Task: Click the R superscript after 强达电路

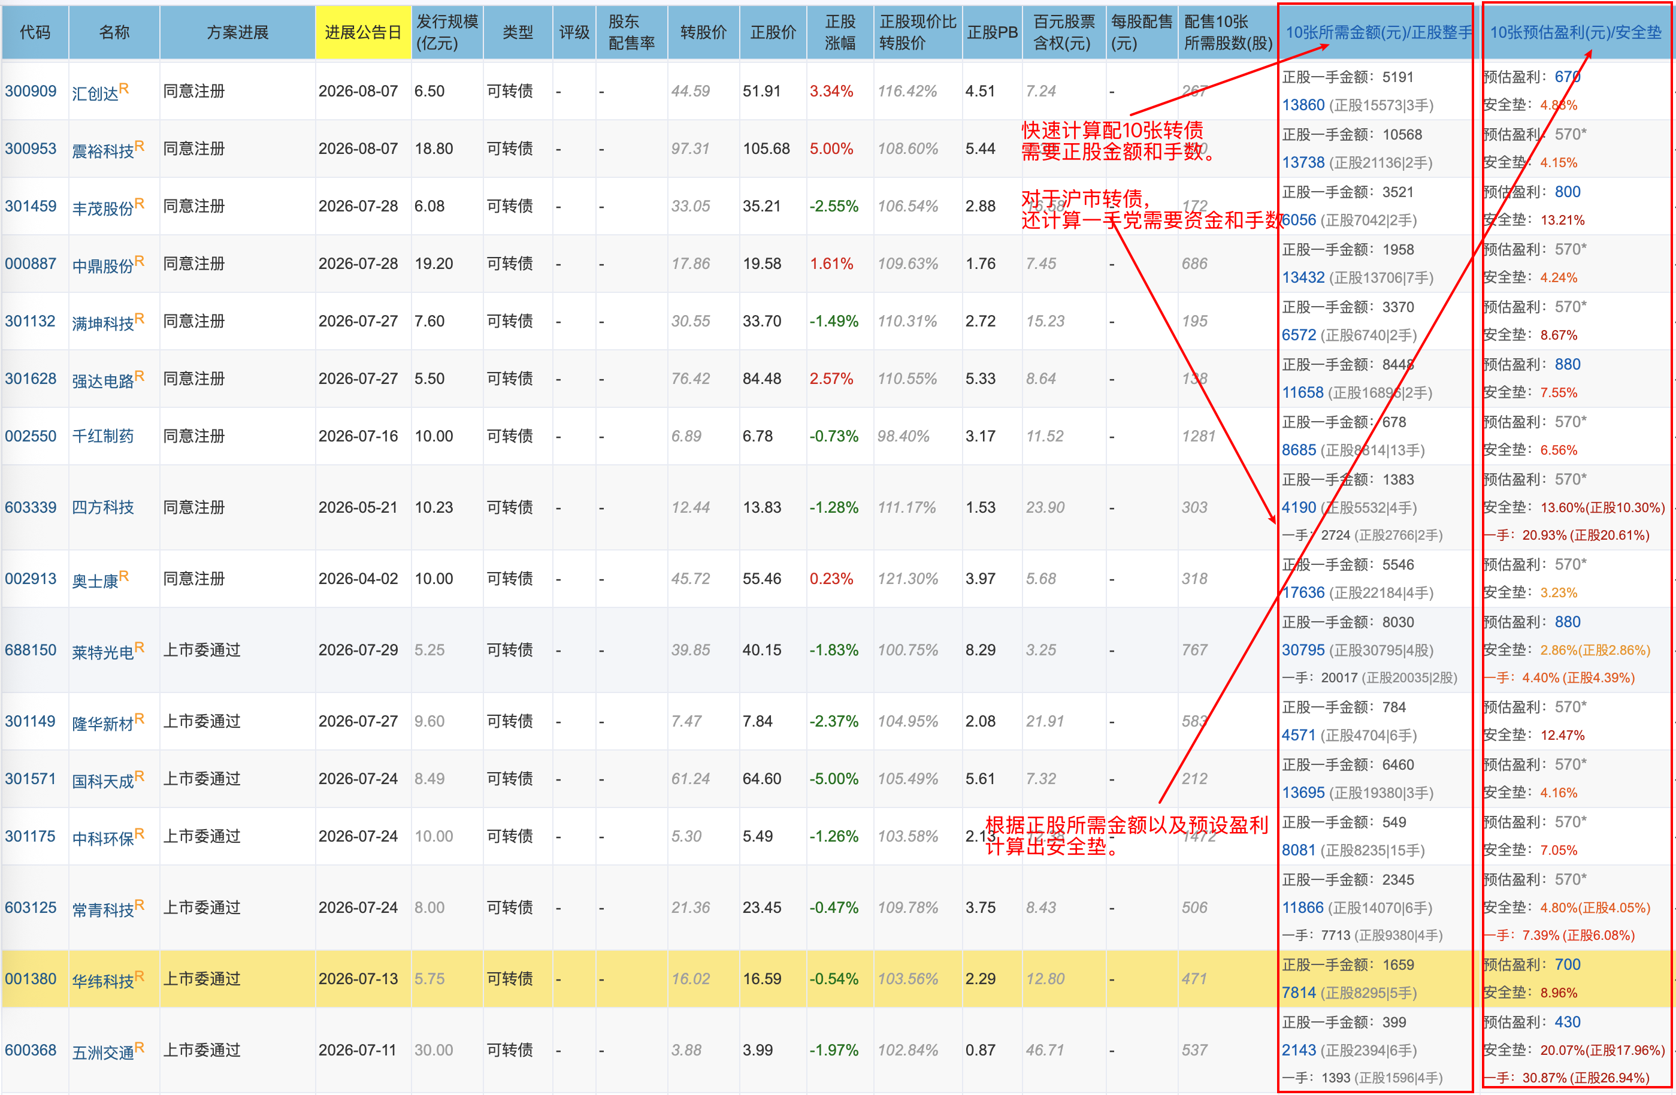Action: click(x=140, y=376)
